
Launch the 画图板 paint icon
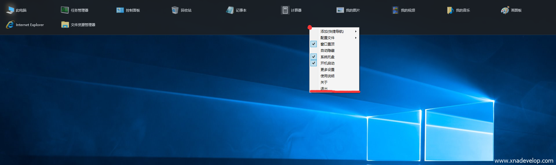(x=505, y=10)
